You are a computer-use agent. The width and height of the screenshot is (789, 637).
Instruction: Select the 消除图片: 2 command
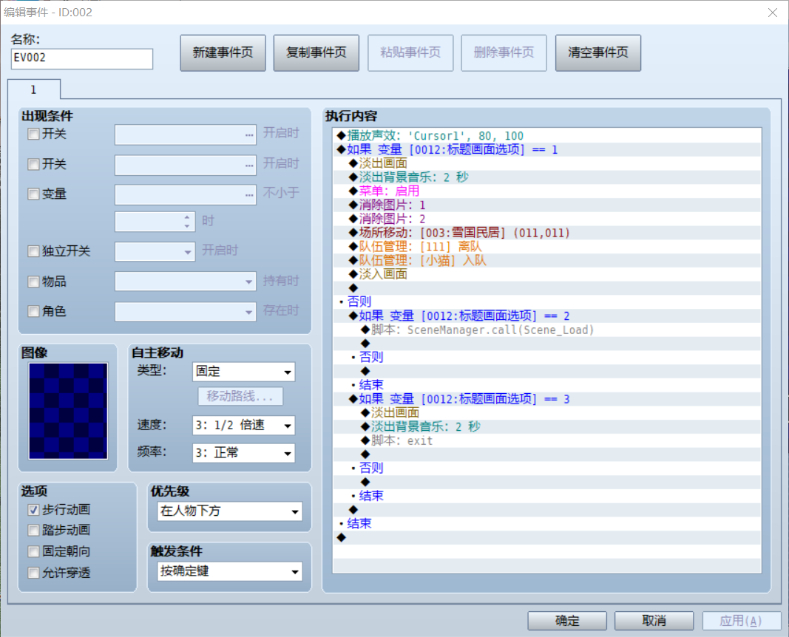click(547, 219)
